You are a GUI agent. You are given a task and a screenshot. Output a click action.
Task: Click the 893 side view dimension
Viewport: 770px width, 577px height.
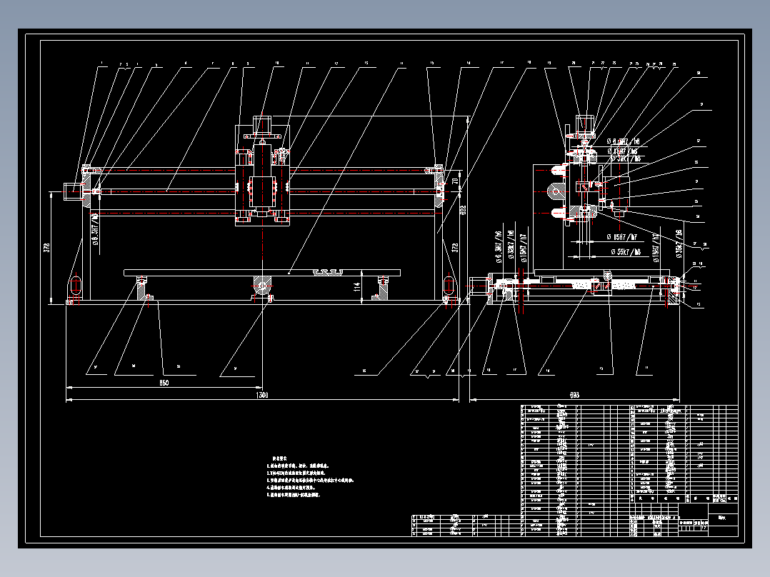coord(574,395)
